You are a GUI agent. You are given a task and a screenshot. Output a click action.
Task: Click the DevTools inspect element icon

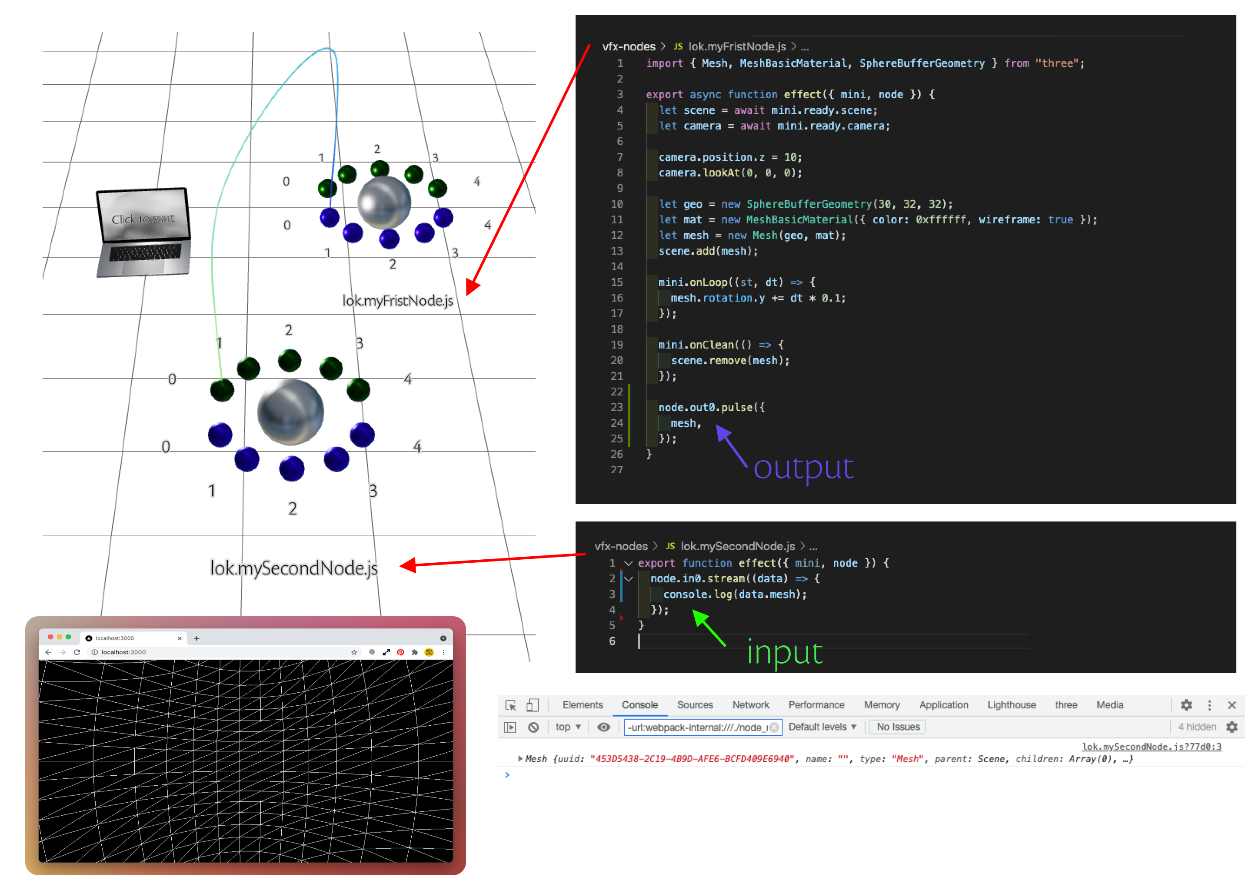click(x=511, y=705)
